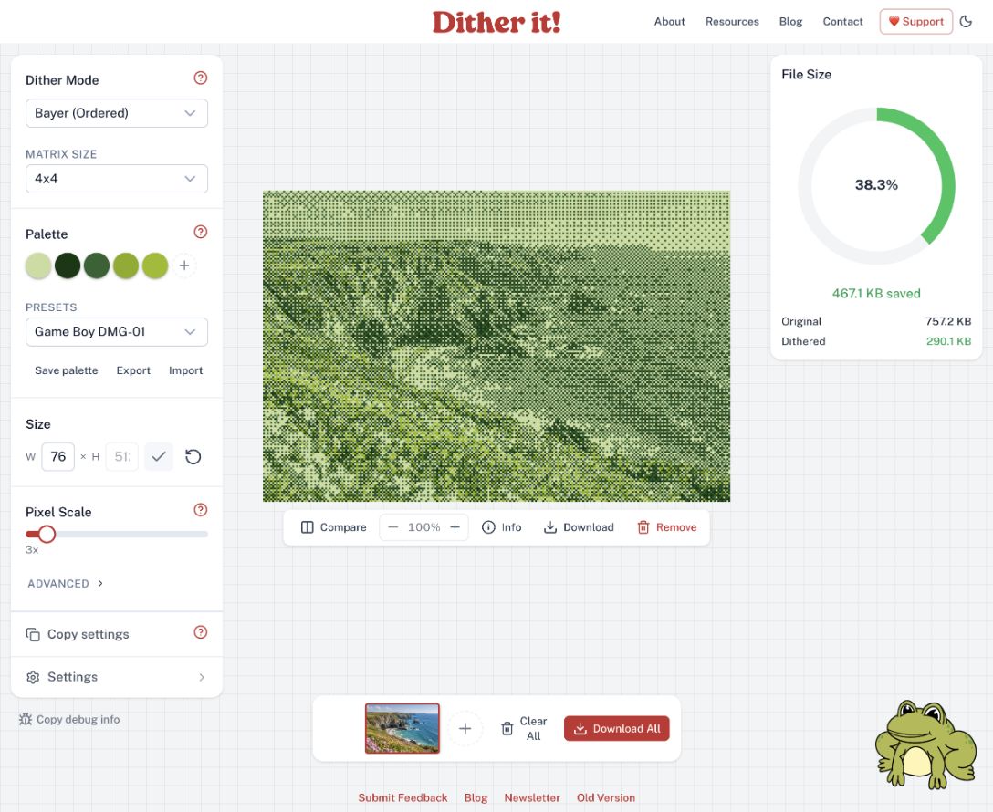Open the About page
The height and width of the screenshot is (812, 993).
(669, 22)
